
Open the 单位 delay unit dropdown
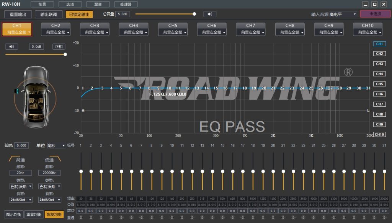coord(57,145)
